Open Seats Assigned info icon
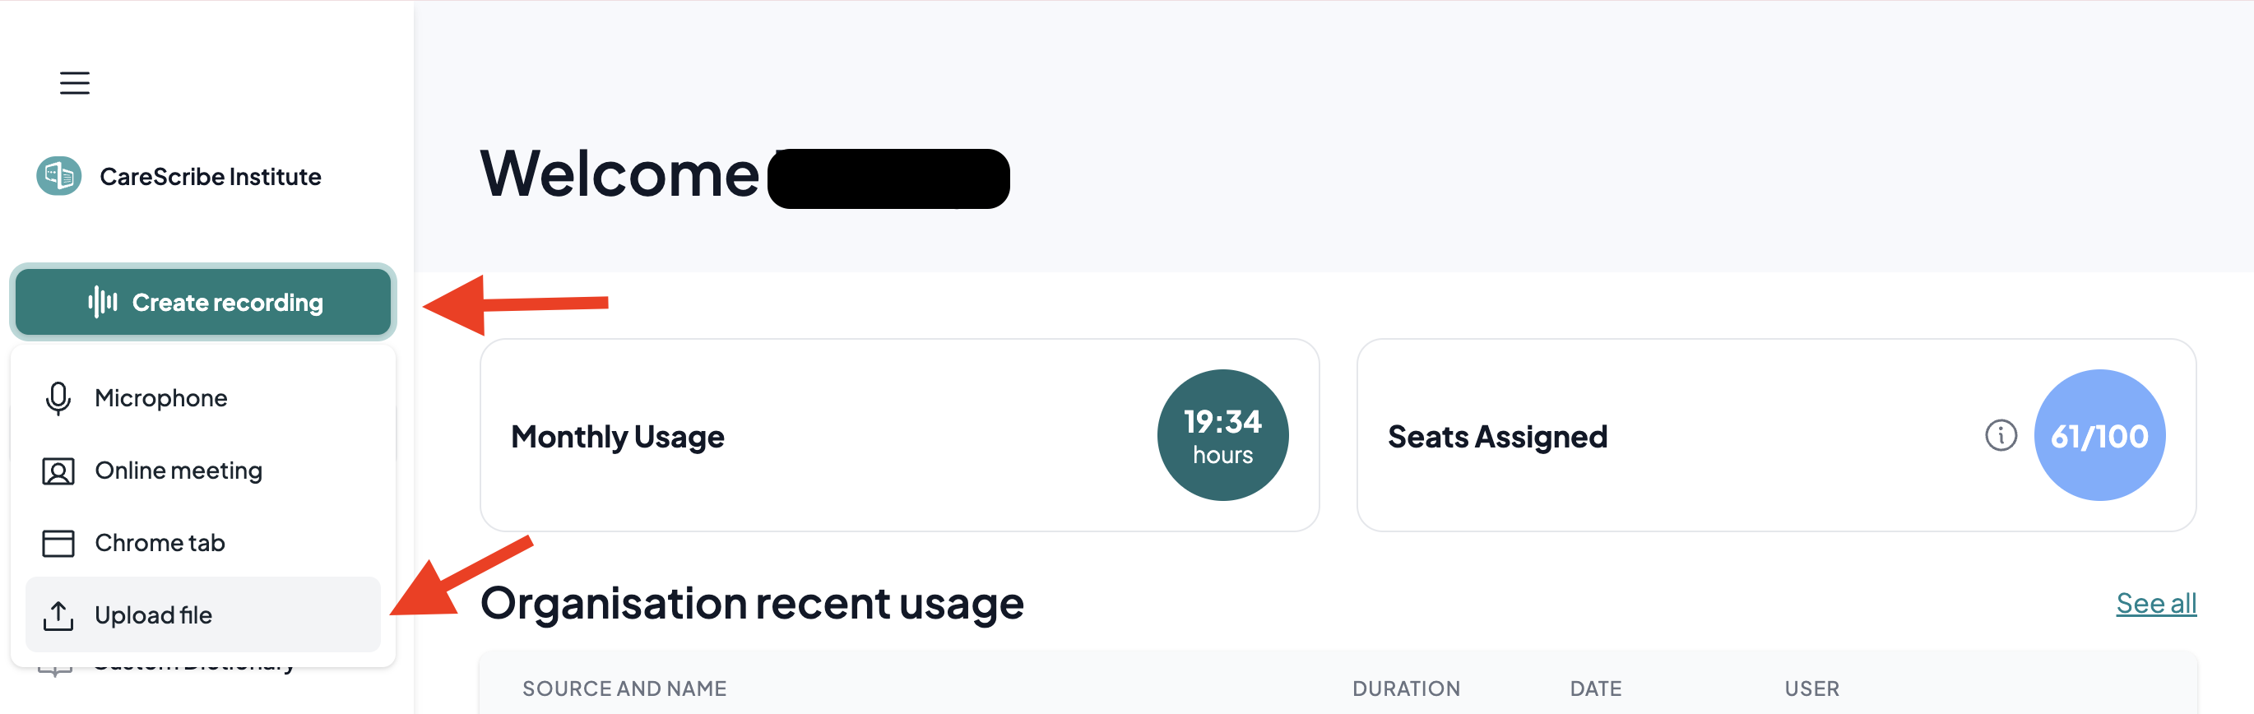This screenshot has width=2254, height=714. click(x=2001, y=435)
